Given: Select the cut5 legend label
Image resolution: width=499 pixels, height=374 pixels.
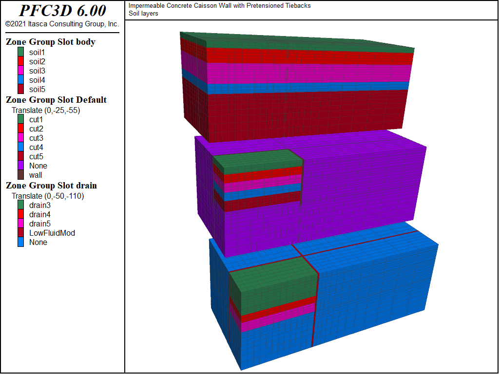Looking at the screenshot, I should click(36, 156).
